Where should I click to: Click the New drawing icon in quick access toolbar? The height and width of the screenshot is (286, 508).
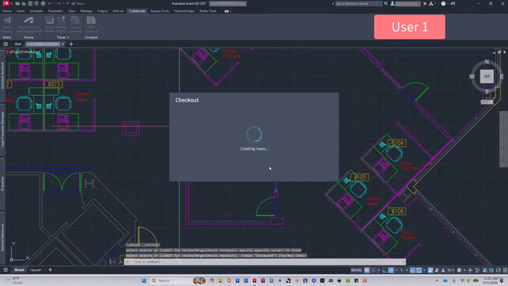(x=17, y=4)
